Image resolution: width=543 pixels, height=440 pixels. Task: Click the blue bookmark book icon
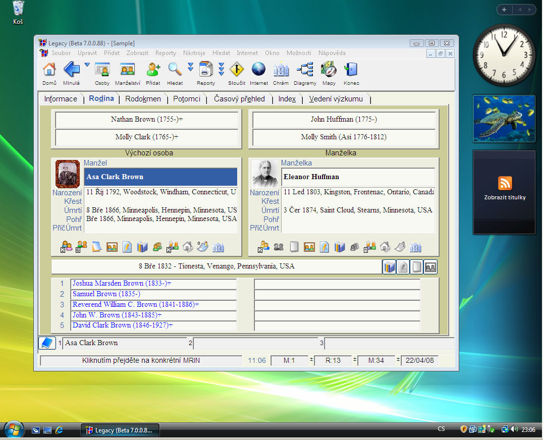pos(47,343)
